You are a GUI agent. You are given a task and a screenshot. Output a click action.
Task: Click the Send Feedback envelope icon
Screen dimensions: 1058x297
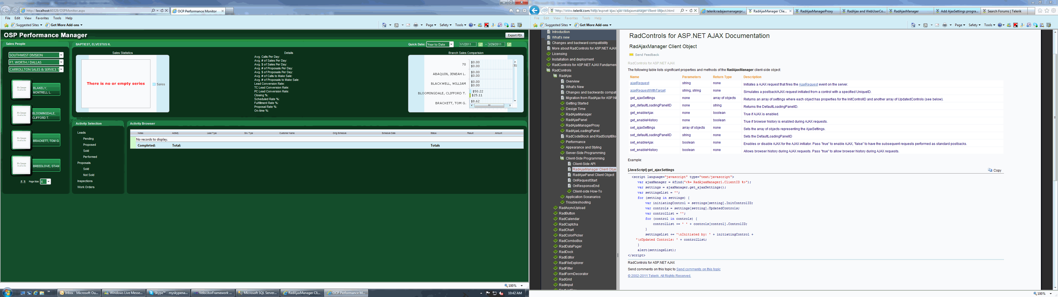[x=631, y=54]
